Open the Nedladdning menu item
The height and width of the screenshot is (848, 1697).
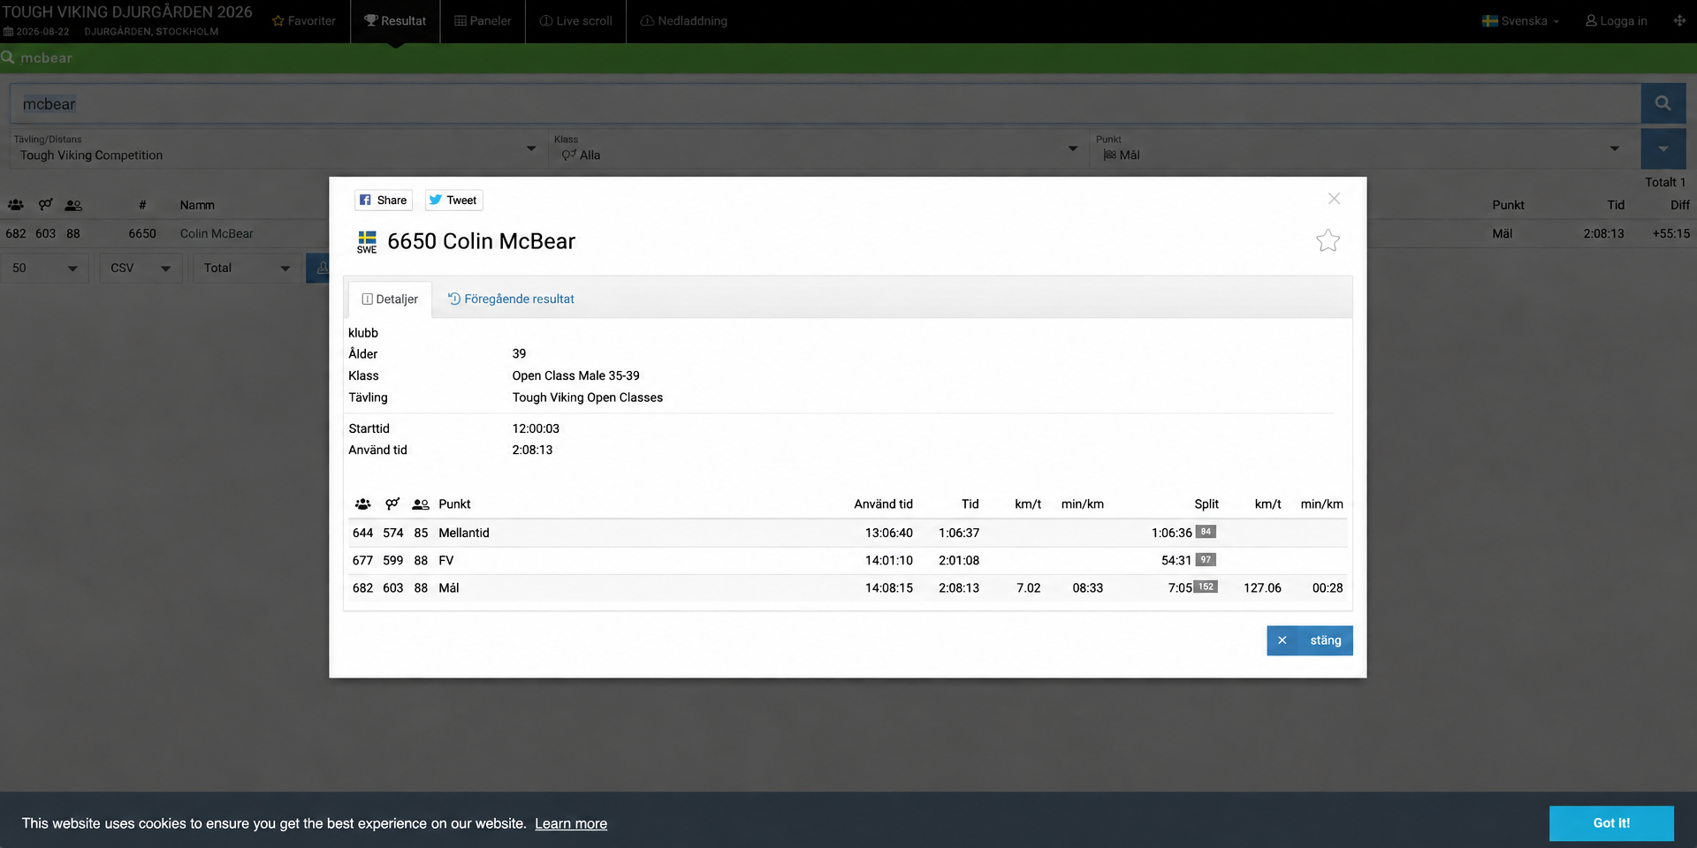(683, 21)
